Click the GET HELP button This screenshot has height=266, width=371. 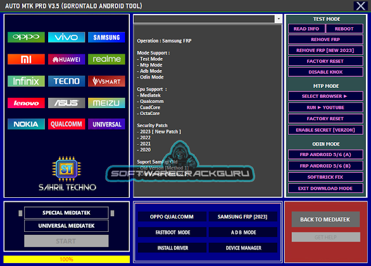[x=326, y=237]
